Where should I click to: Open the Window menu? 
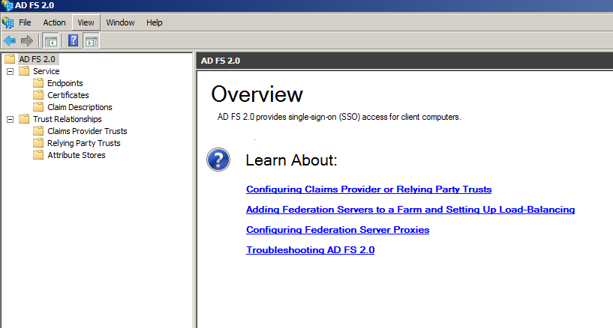point(120,22)
